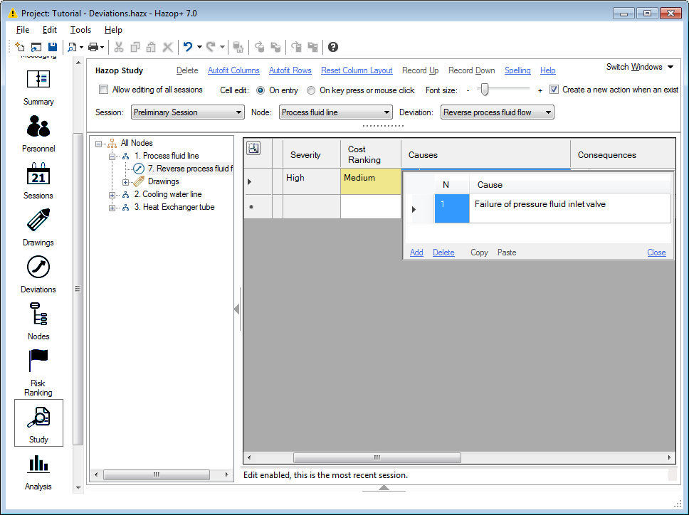This screenshot has height=515, width=689.
Task: Open the Deviations section
Action: click(38, 274)
